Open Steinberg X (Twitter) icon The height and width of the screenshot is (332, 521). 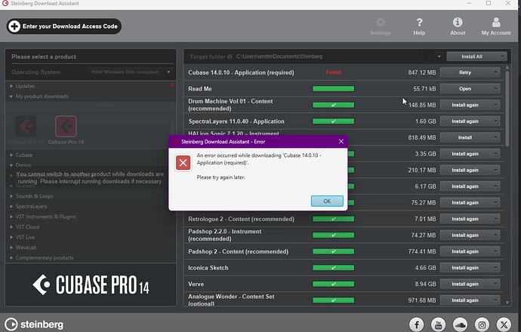(x=504, y=324)
